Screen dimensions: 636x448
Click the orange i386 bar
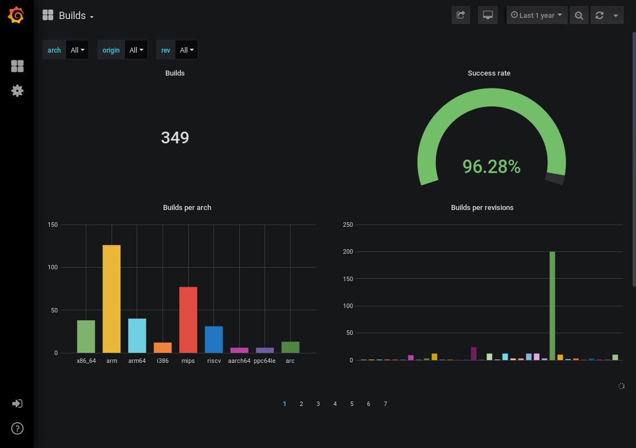pos(163,347)
